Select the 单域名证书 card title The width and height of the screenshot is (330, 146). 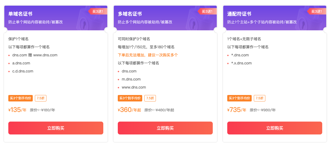click(20, 14)
